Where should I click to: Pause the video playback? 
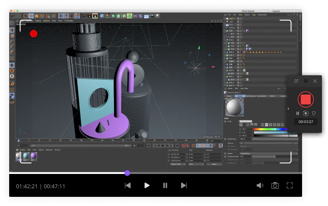click(165, 186)
